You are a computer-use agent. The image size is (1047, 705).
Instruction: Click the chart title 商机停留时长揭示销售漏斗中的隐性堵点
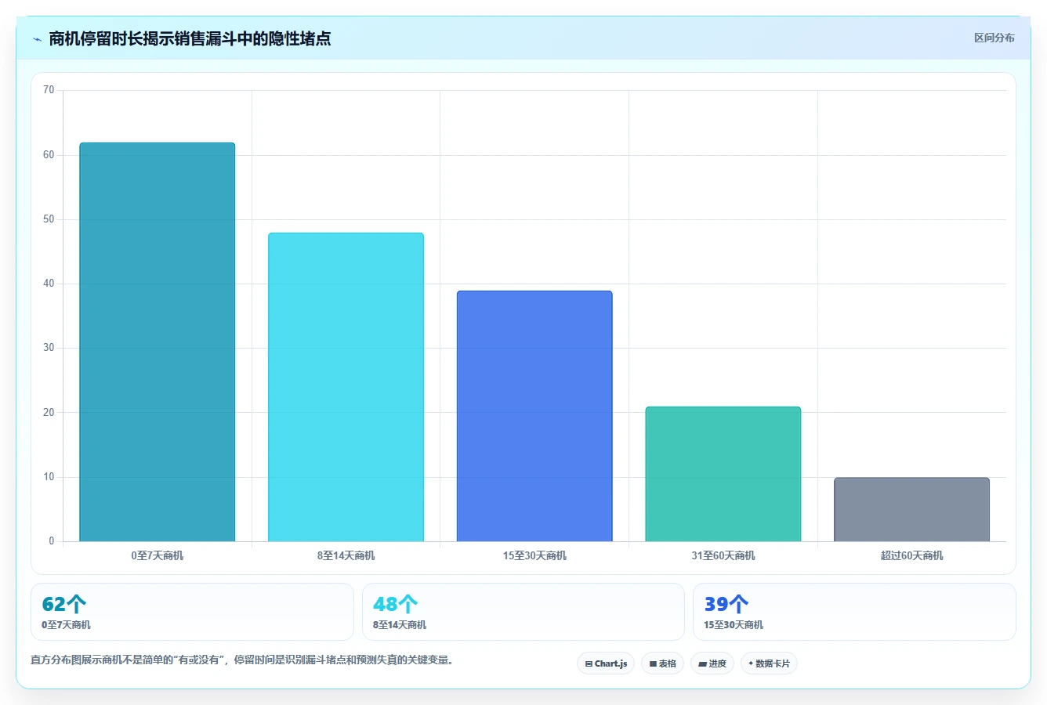tap(190, 38)
